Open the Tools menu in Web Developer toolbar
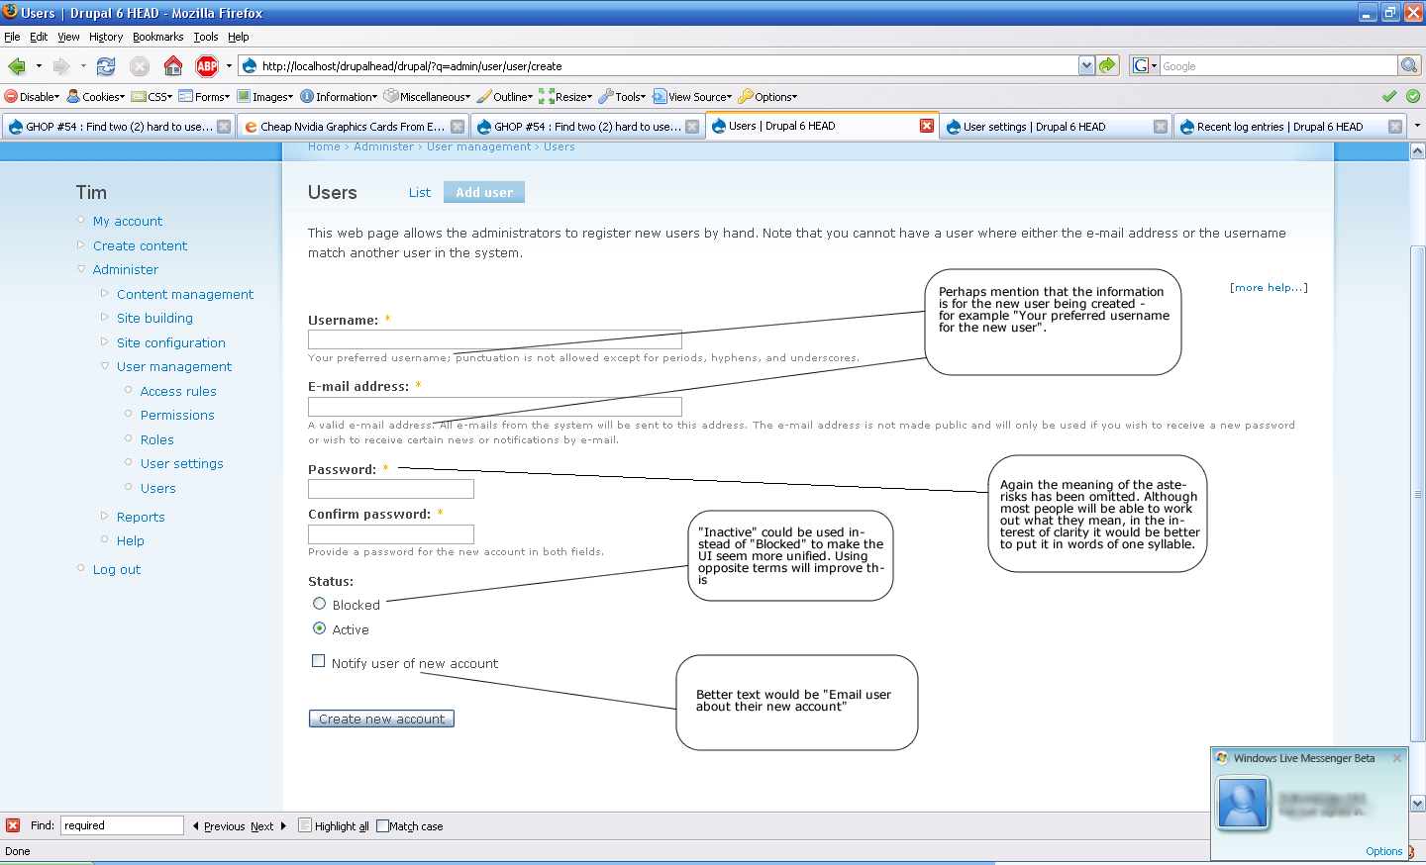Screen dimensions: 1426x865 tap(622, 97)
